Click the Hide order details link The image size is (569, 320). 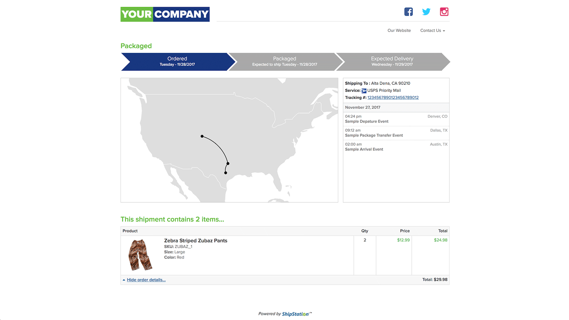[146, 280]
